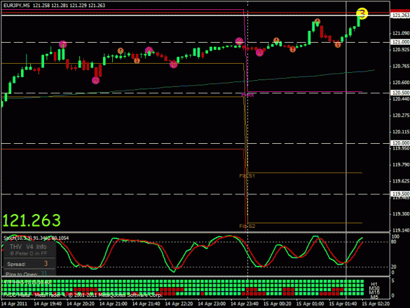Click the 14 Apr 23:00 time label
Viewport: 410px width, 308px height.
click(212, 304)
